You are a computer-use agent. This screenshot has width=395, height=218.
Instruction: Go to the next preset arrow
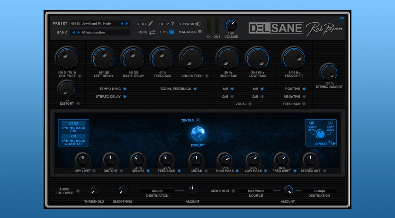pos(127,23)
